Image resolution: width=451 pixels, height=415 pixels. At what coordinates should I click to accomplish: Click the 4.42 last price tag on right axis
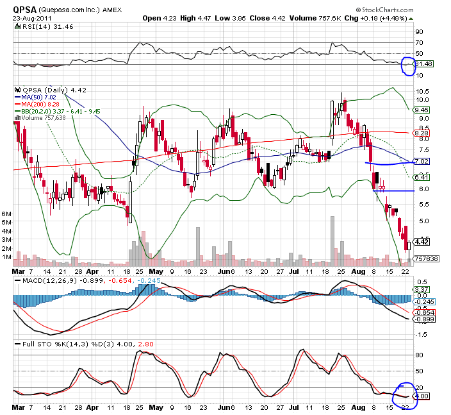pos(421,242)
